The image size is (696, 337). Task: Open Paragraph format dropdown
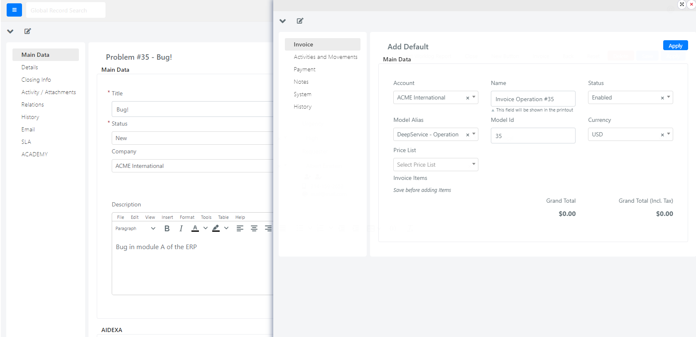[x=135, y=228]
